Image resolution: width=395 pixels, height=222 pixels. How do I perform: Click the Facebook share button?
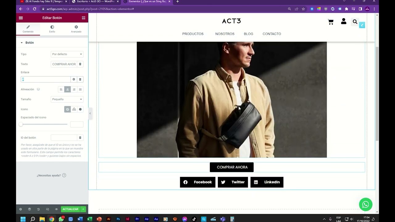click(x=198, y=182)
